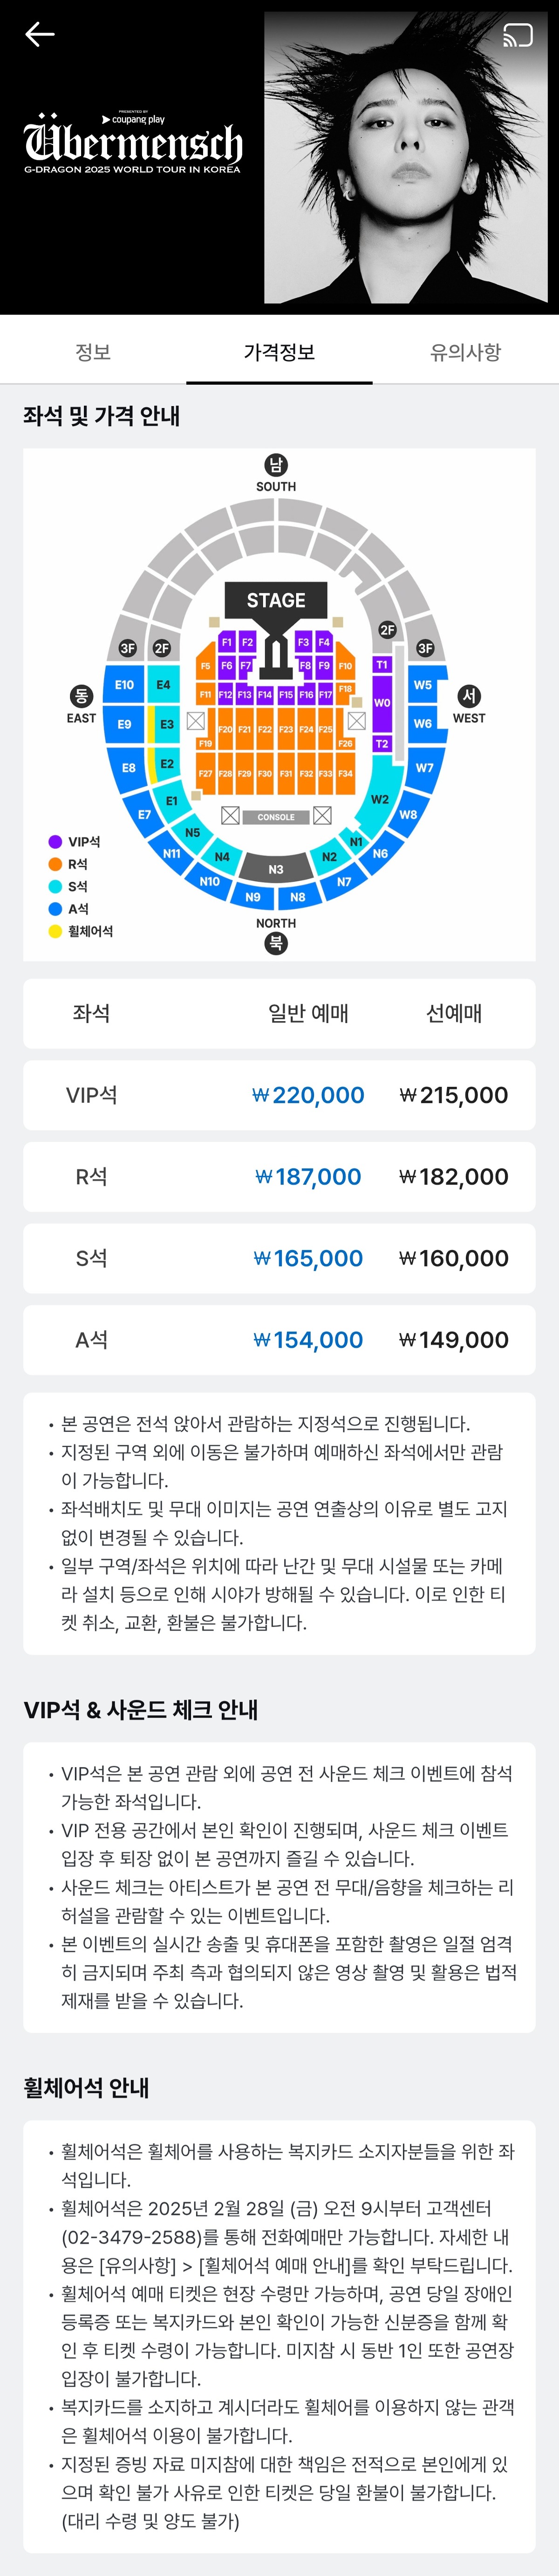Image resolution: width=559 pixels, height=2576 pixels.
Task: Click the STAGE block on seat map
Action: tap(276, 600)
